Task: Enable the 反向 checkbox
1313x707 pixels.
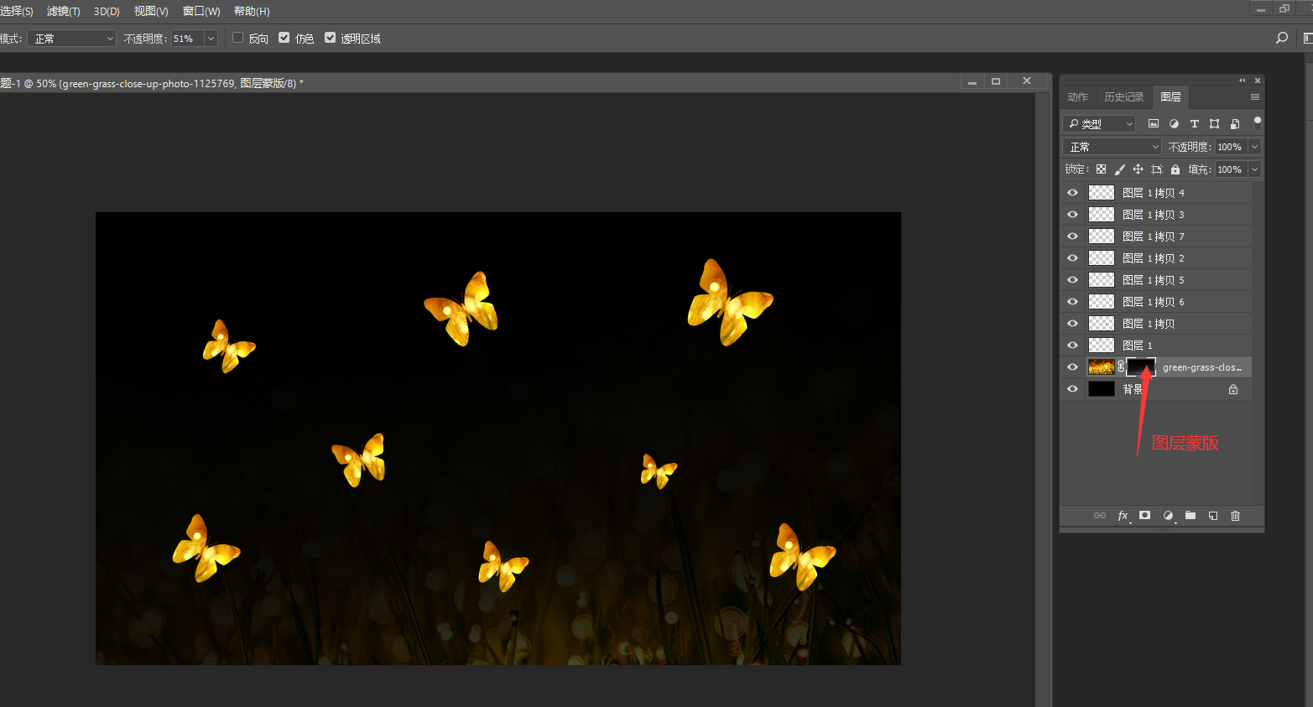Action: point(238,38)
